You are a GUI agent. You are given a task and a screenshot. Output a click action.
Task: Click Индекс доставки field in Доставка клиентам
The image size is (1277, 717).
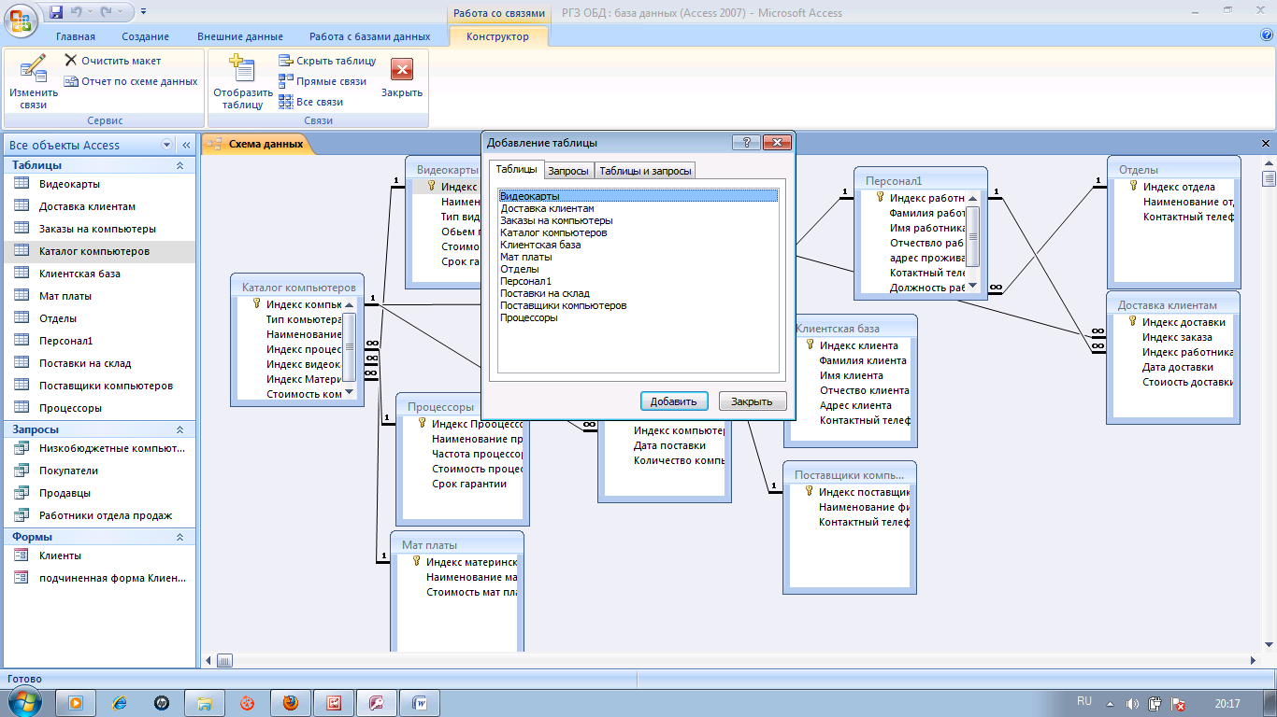[1184, 322]
